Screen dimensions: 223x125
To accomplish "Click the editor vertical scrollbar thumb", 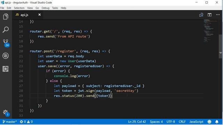I will coord(220,46).
